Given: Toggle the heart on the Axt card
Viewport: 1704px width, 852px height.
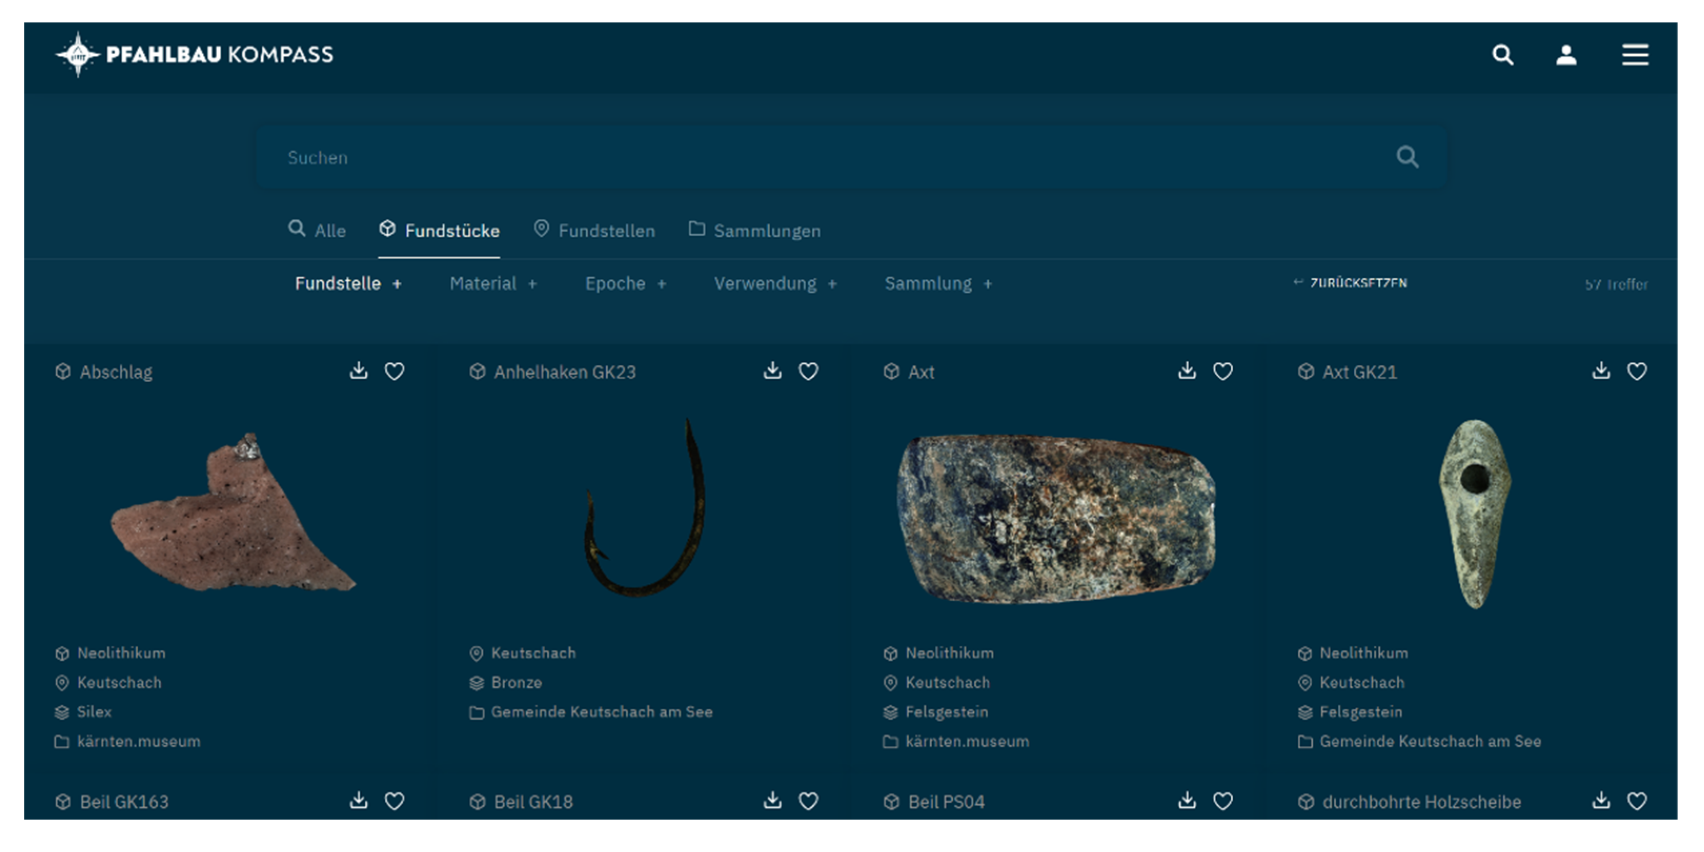Looking at the screenshot, I should 1222,371.
